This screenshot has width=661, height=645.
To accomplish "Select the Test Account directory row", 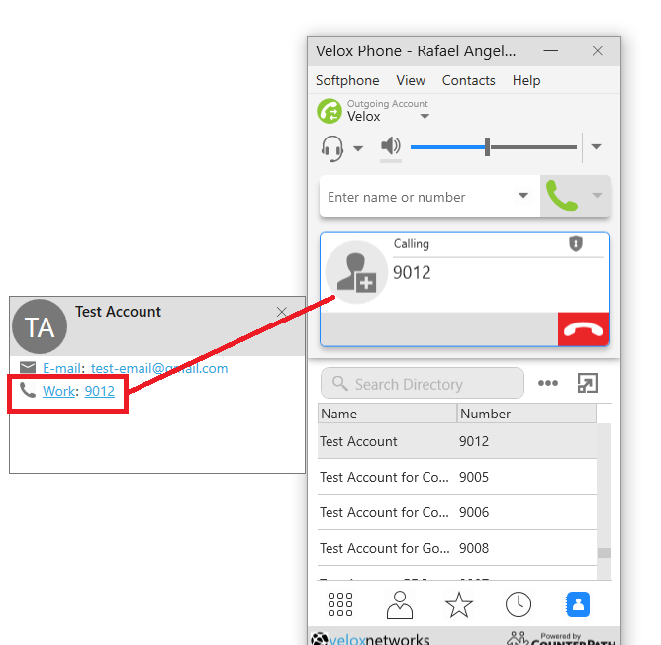I will [457, 441].
